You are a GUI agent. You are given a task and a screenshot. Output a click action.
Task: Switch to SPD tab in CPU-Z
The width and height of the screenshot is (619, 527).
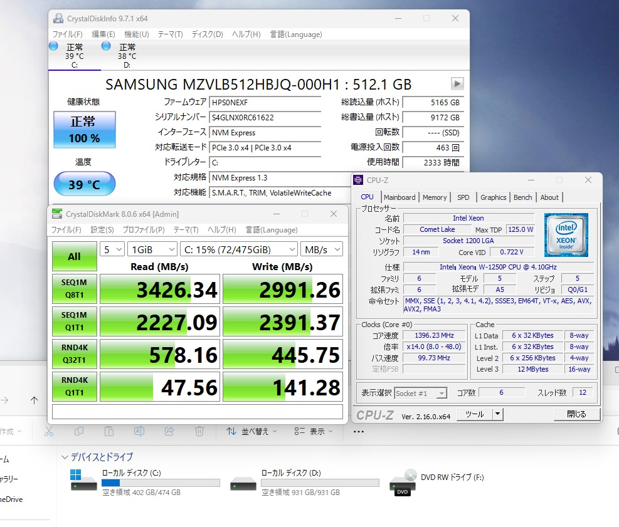pyautogui.click(x=463, y=197)
